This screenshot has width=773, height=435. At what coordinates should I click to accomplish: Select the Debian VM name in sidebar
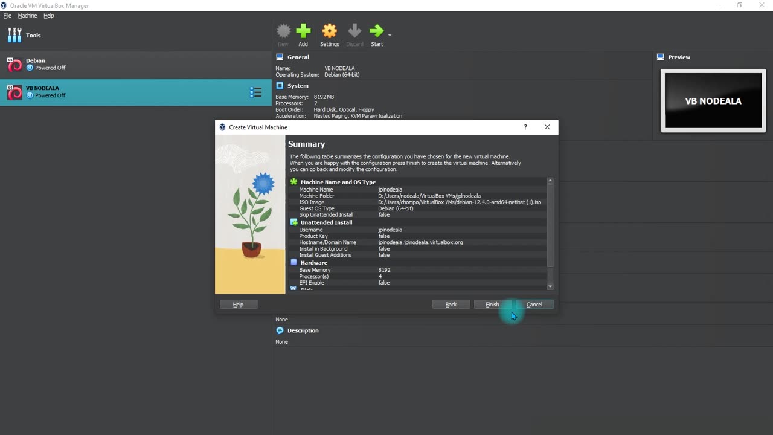tap(36, 60)
